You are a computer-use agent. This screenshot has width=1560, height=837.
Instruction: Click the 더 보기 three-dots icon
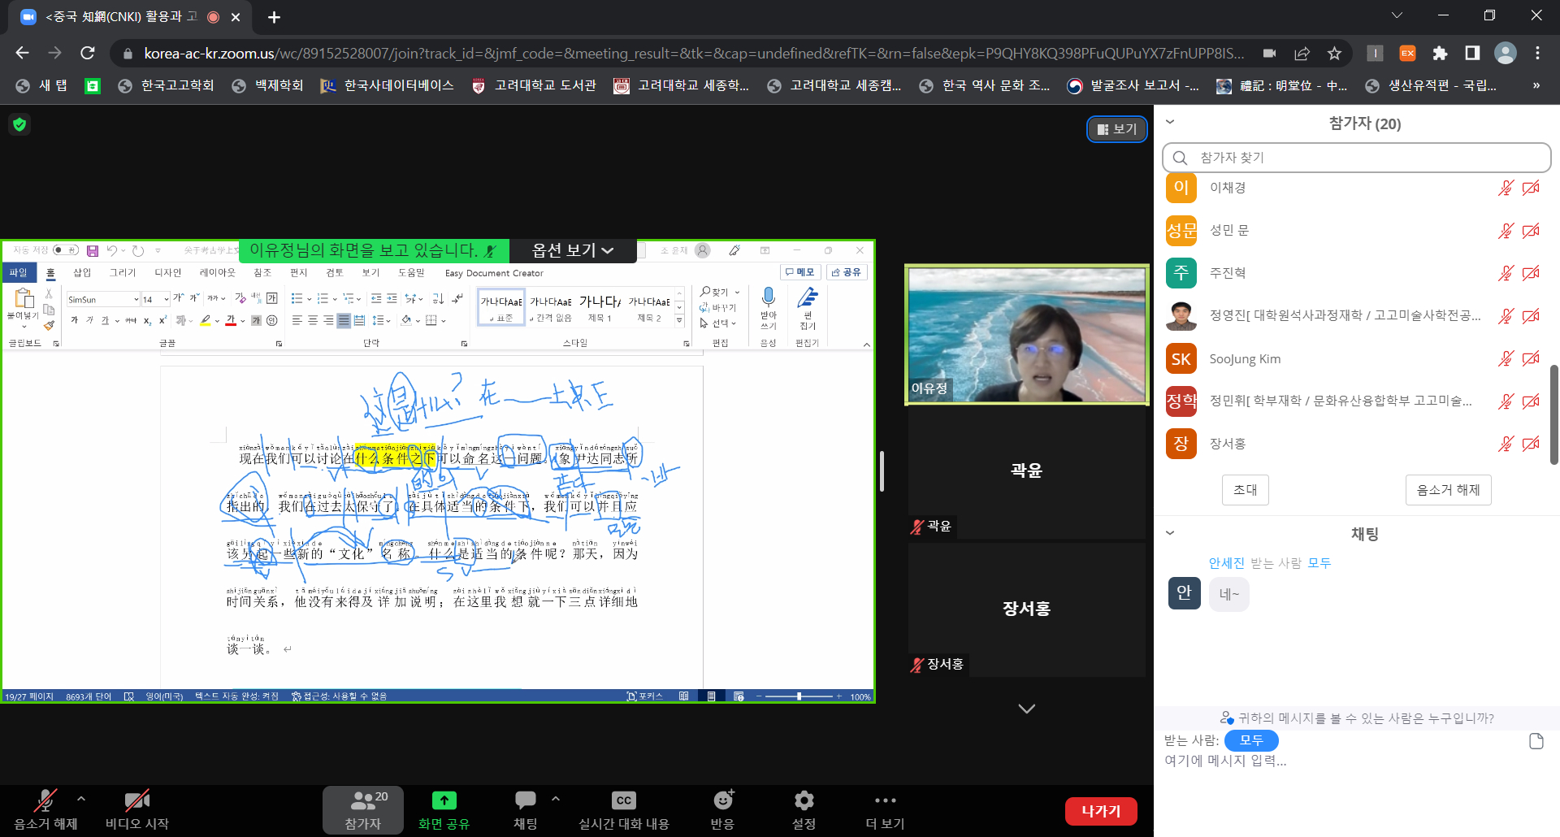coord(885,801)
